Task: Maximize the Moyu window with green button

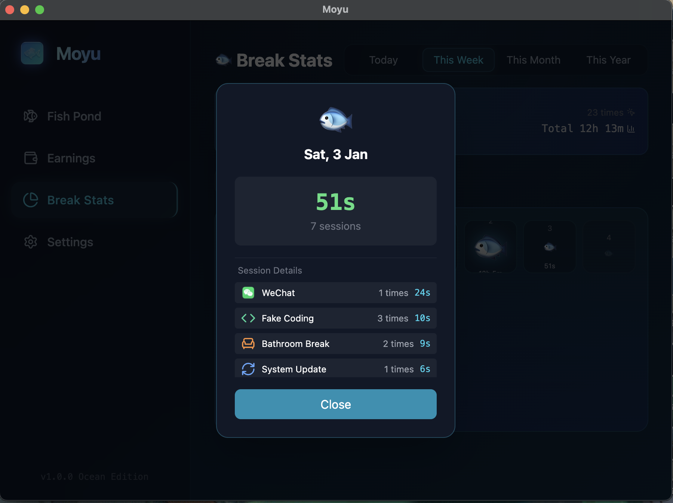Action: pos(40,10)
